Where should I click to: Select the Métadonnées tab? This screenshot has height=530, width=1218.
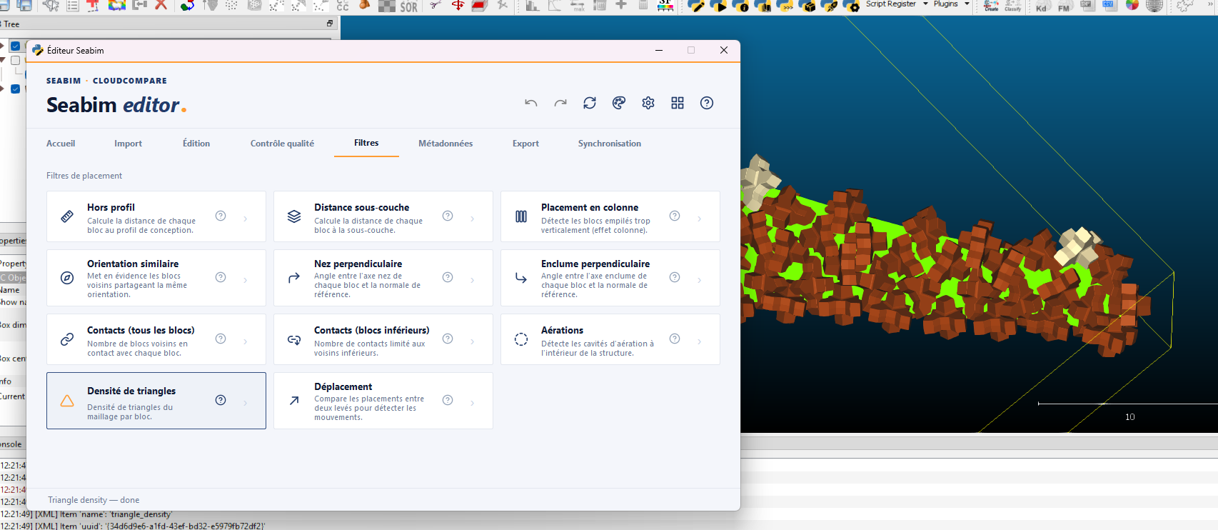coord(446,144)
